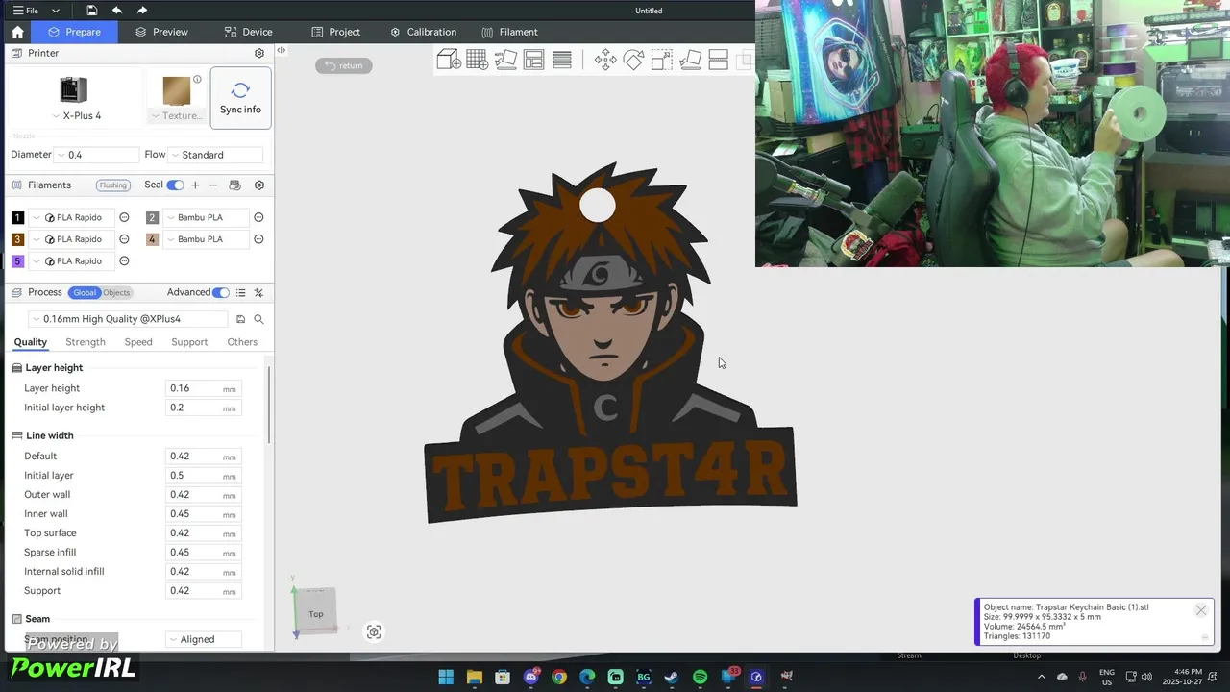The image size is (1230, 692).
Task: Click the compare presets icon
Action: coord(258,292)
